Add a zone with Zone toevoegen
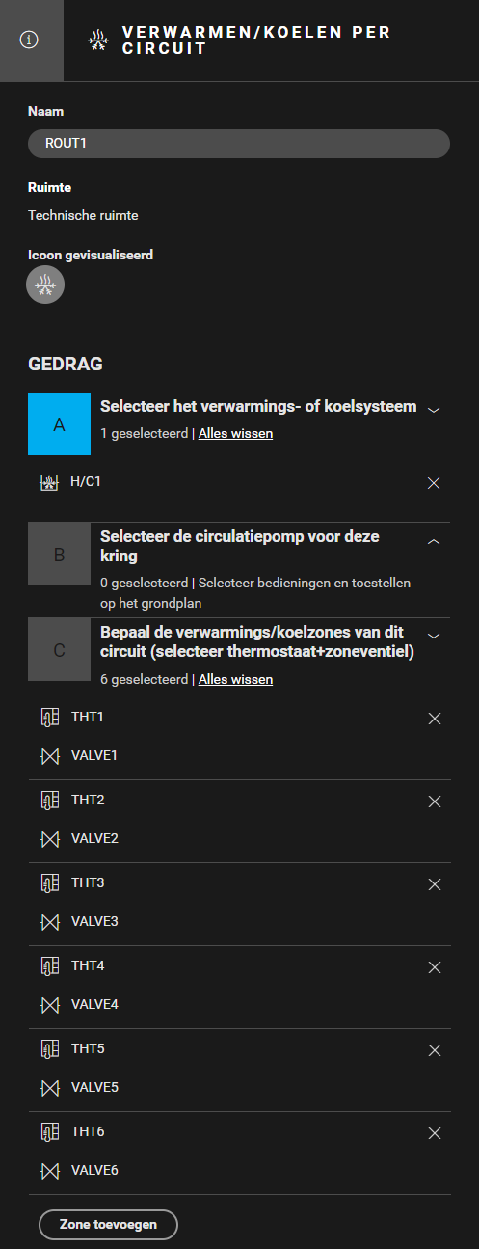The width and height of the screenshot is (479, 1249). (108, 1224)
